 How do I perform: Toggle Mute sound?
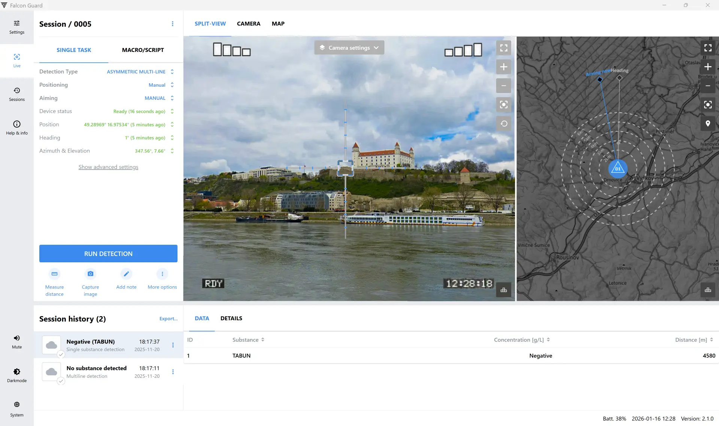(x=17, y=342)
